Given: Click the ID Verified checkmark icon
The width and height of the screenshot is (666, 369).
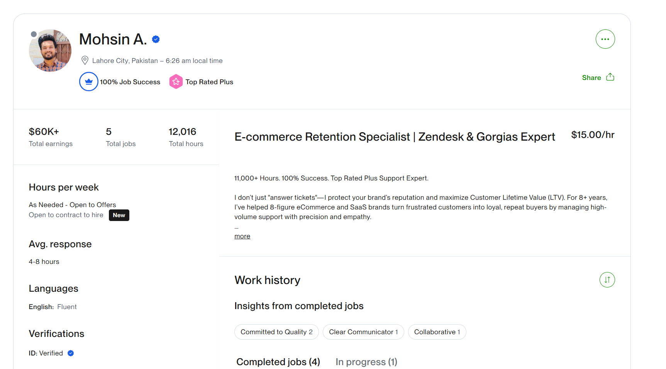Looking at the screenshot, I should tap(71, 353).
